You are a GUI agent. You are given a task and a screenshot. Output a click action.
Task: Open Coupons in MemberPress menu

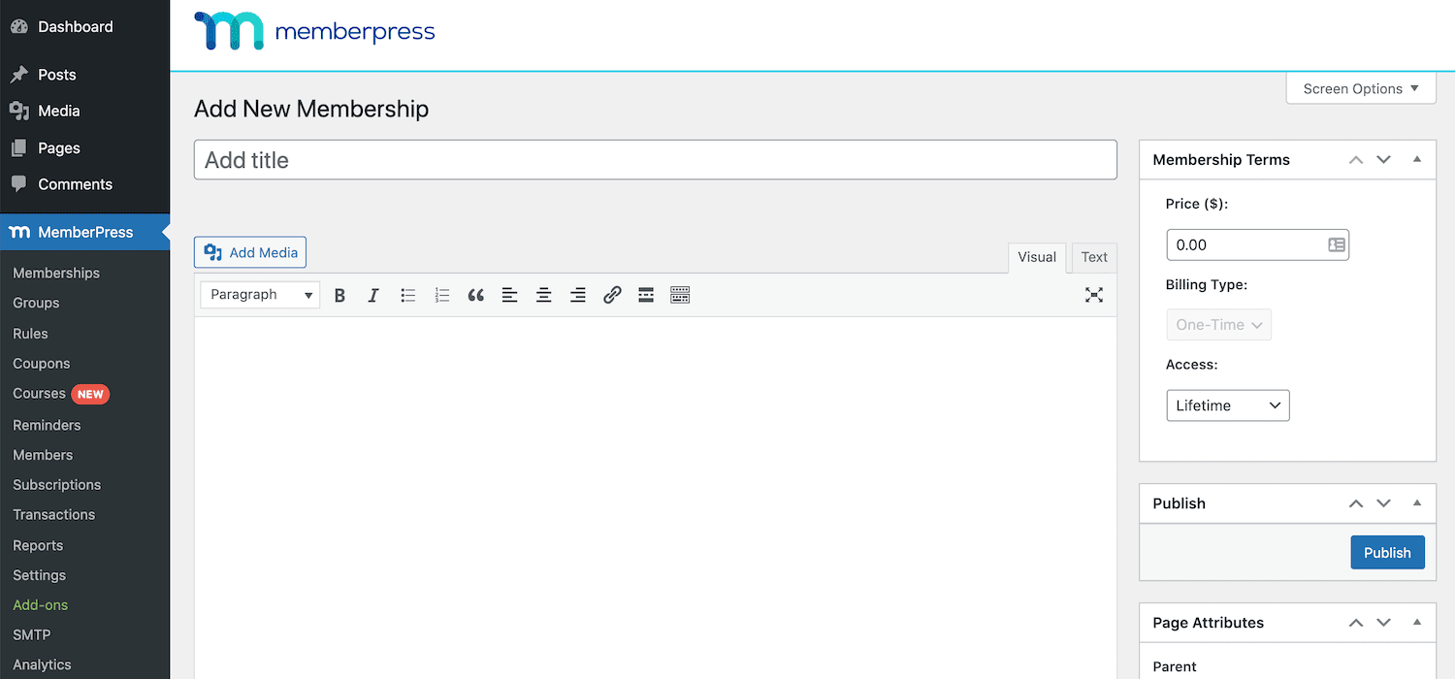(42, 364)
